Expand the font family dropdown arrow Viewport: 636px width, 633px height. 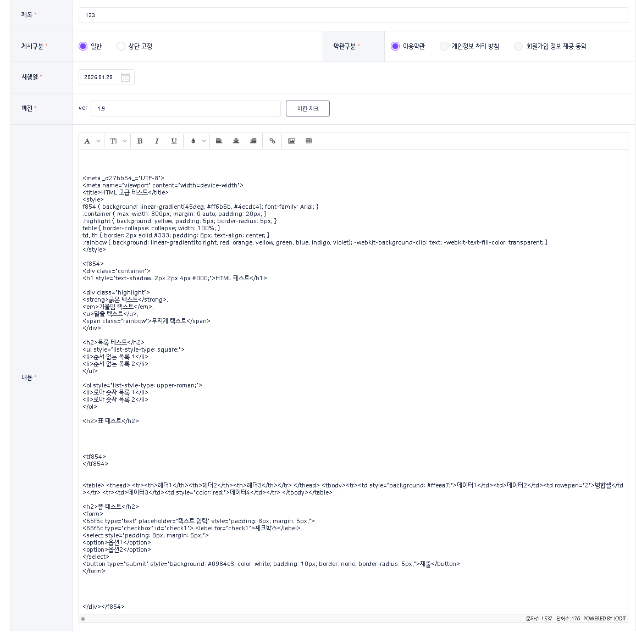[98, 141]
